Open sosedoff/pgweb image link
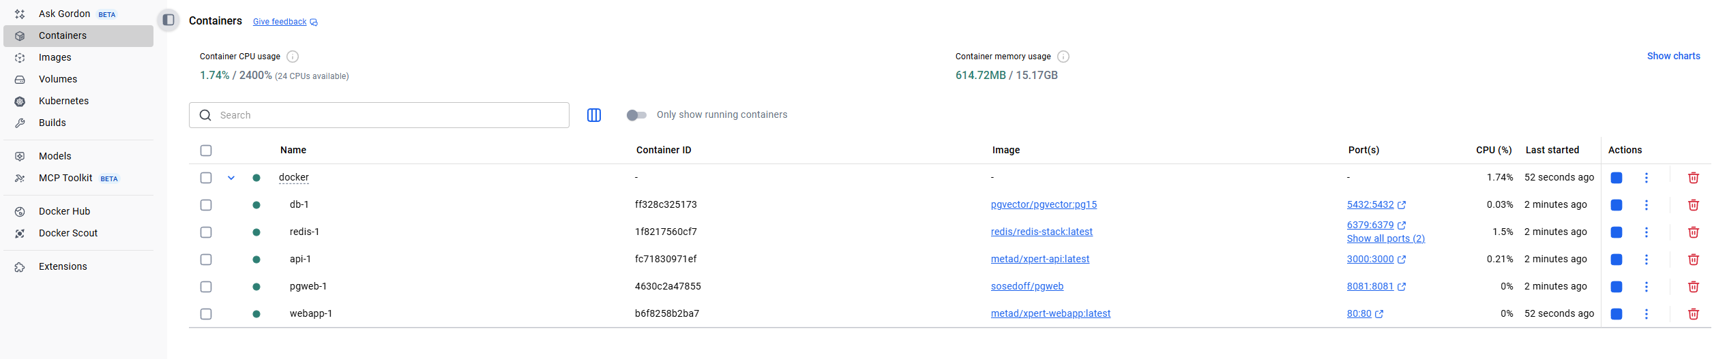The height and width of the screenshot is (359, 1727). click(1027, 286)
